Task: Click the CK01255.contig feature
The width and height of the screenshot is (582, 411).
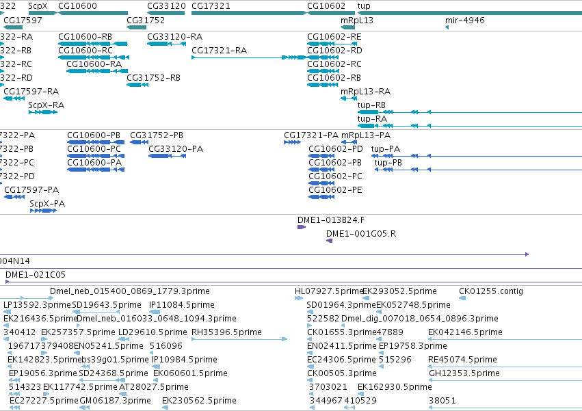Action: 490,291
